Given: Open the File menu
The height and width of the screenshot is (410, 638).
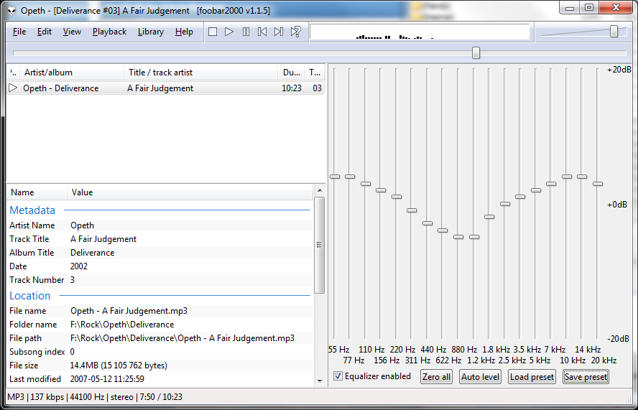Looking at the screenshot, I should point(19,32).
